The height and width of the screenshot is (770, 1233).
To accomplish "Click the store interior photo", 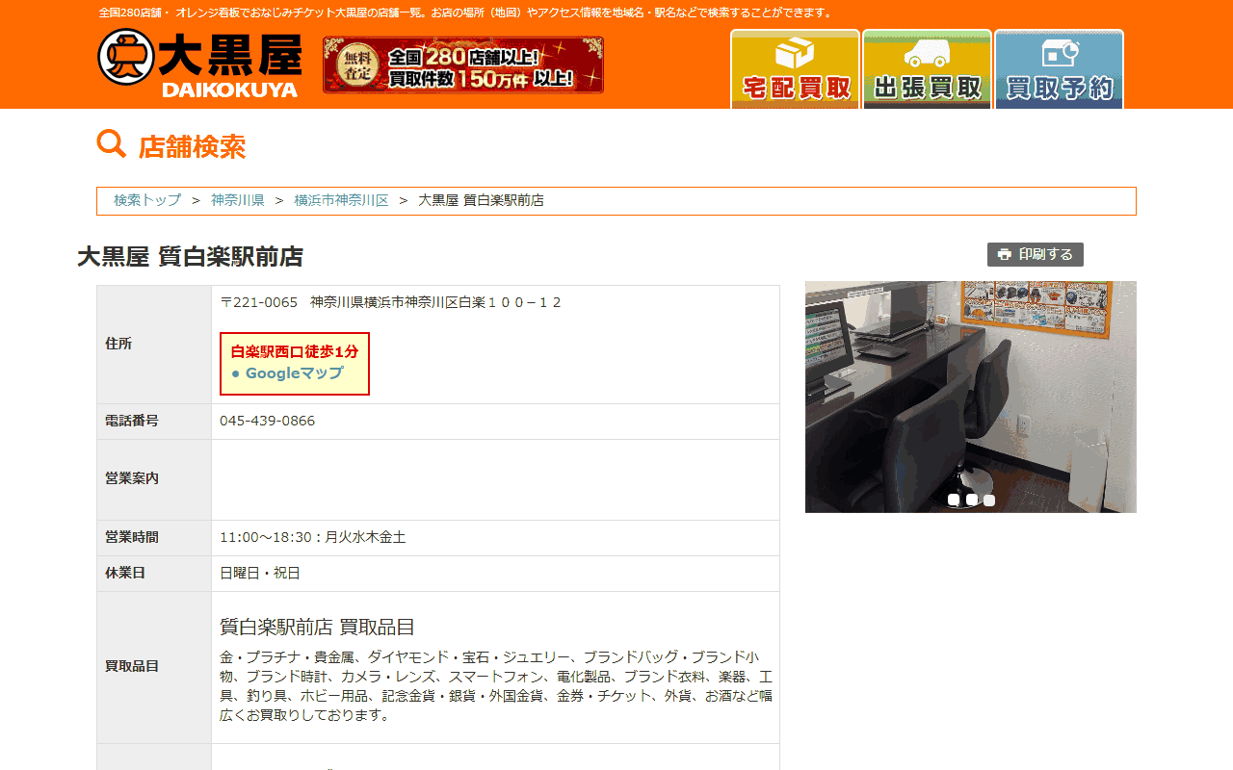I will coord(971,397).
